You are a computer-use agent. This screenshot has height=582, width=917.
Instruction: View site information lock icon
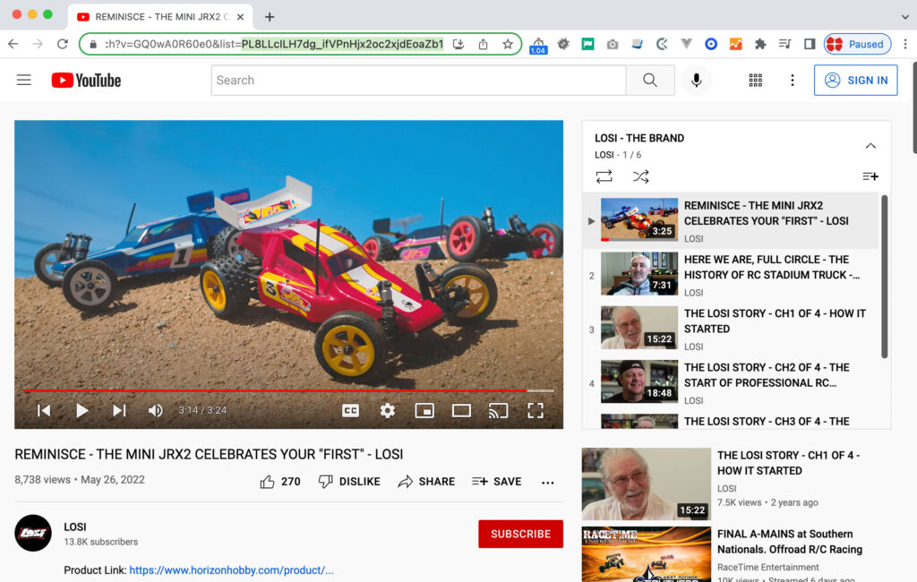(x=92, y=44)
